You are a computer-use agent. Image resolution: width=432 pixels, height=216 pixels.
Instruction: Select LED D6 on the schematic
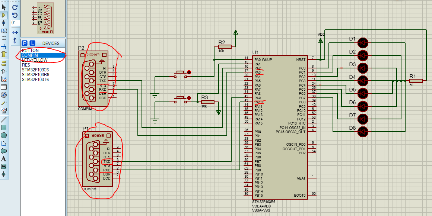click(x=363, y=106)
